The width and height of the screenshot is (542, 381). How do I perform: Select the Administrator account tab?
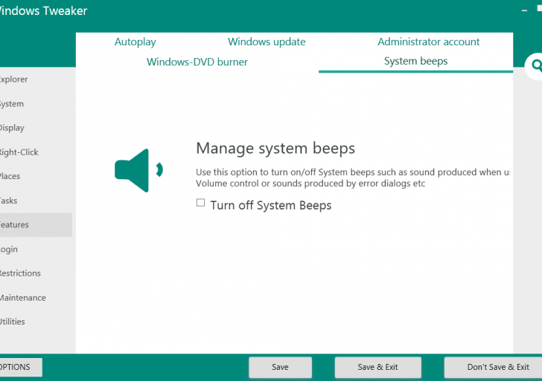click(428, 42)
